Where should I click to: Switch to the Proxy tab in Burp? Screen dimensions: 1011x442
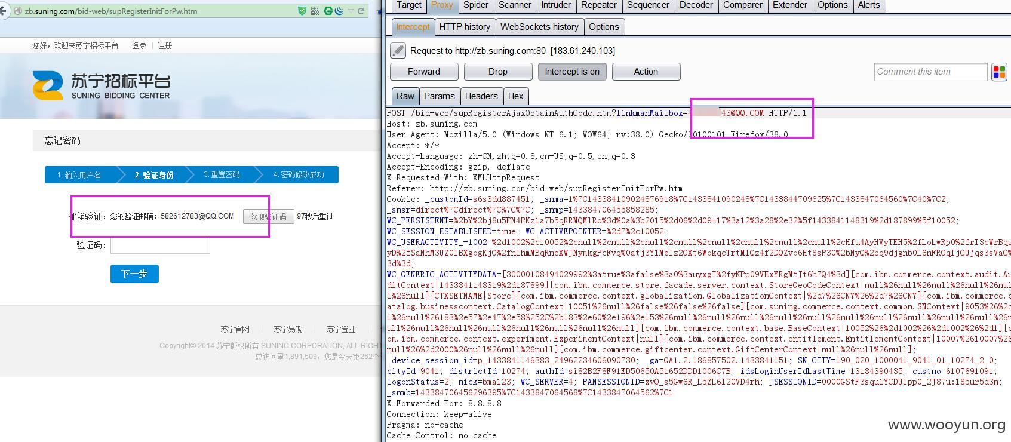click(x=442, y=5)
